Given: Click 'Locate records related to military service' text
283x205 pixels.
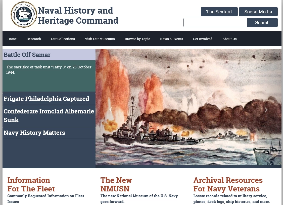Looking at the screenshot, I should pos(230,196).
